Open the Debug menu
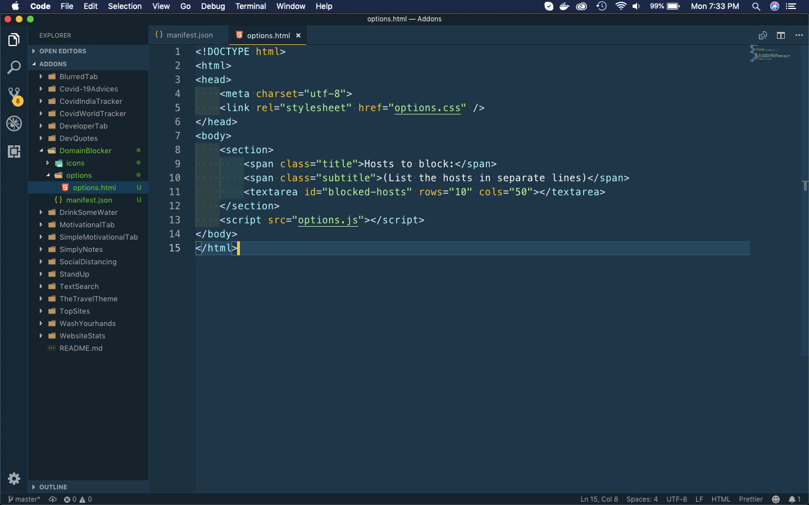Screen dimensions: 809x505 (213, 6)
